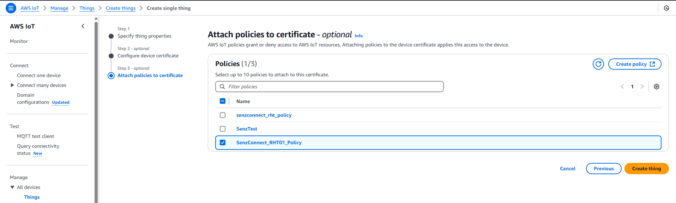The width and height of the screenshot is (676, 203).
Task: Open MQTT test client in sidebar
Action: click(x=35, y=136)
